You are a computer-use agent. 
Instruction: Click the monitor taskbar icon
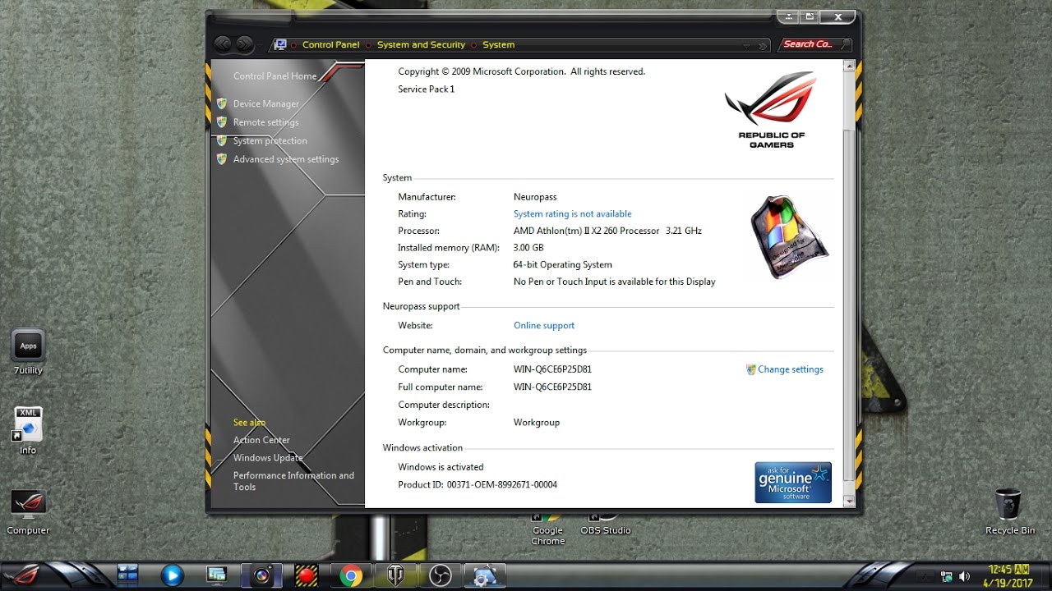[x=216, y=576]
